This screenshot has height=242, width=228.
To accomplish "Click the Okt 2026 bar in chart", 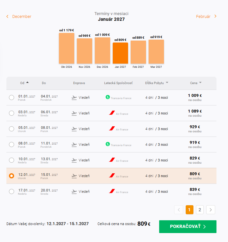I will point(67,48).
